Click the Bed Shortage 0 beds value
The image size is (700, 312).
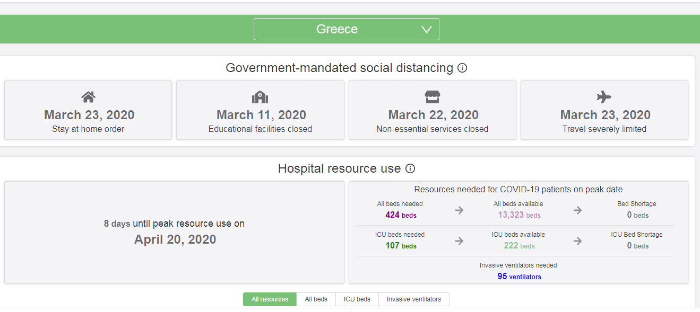tap(637, 215)
